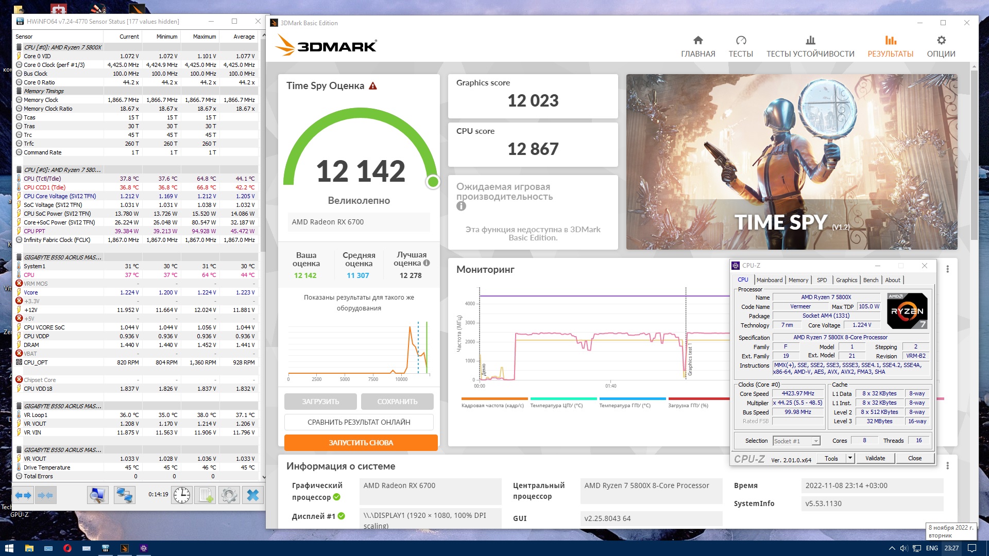
Task: Click the HWiNFO network computers icon
Action: coord(124,495)
